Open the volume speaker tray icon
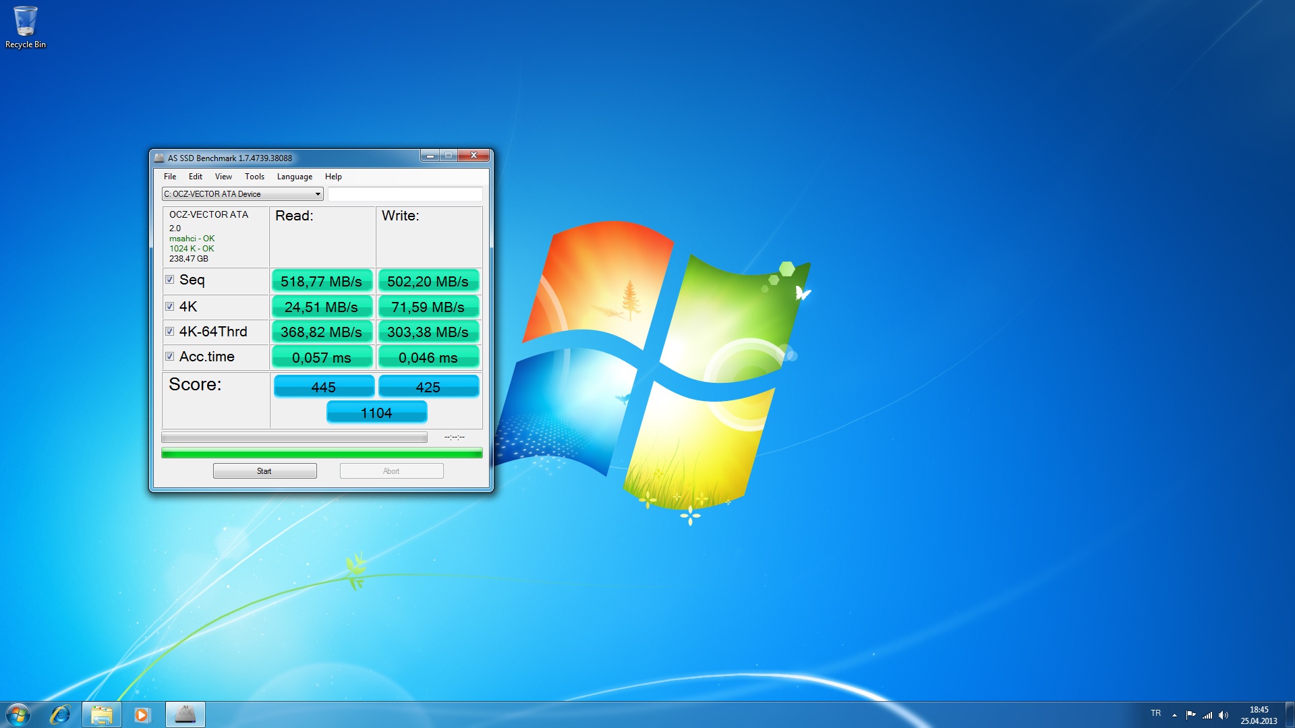 1224,715
